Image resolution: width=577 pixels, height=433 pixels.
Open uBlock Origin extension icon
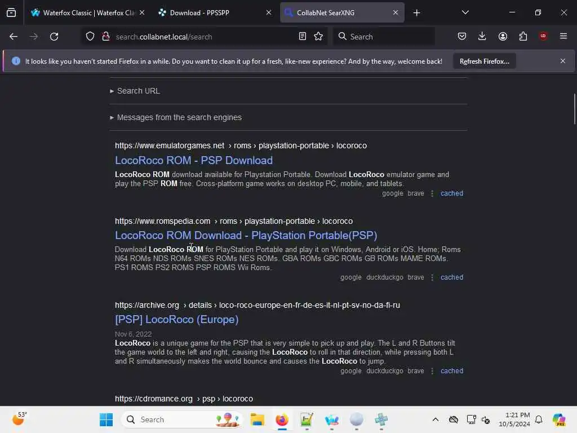[x=543, y=36]
